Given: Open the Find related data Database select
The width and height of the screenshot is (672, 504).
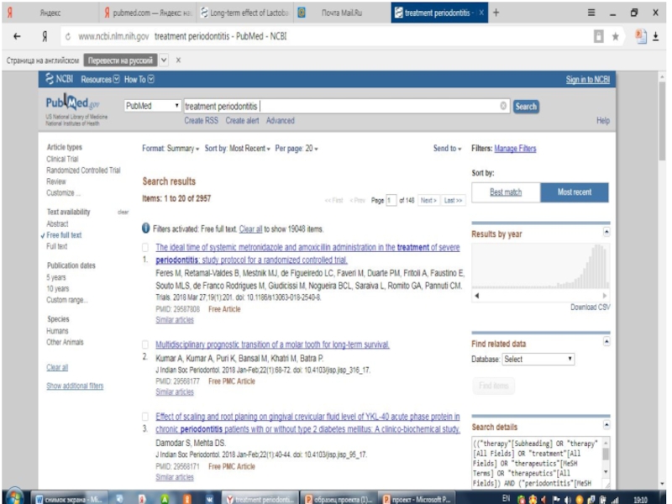Looking at the screenshot, I should [x=538, y=359].
